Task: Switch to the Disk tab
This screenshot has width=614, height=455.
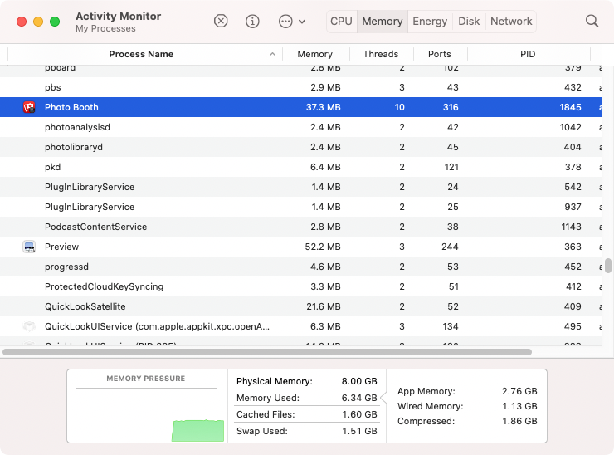Action: point(469,21)
